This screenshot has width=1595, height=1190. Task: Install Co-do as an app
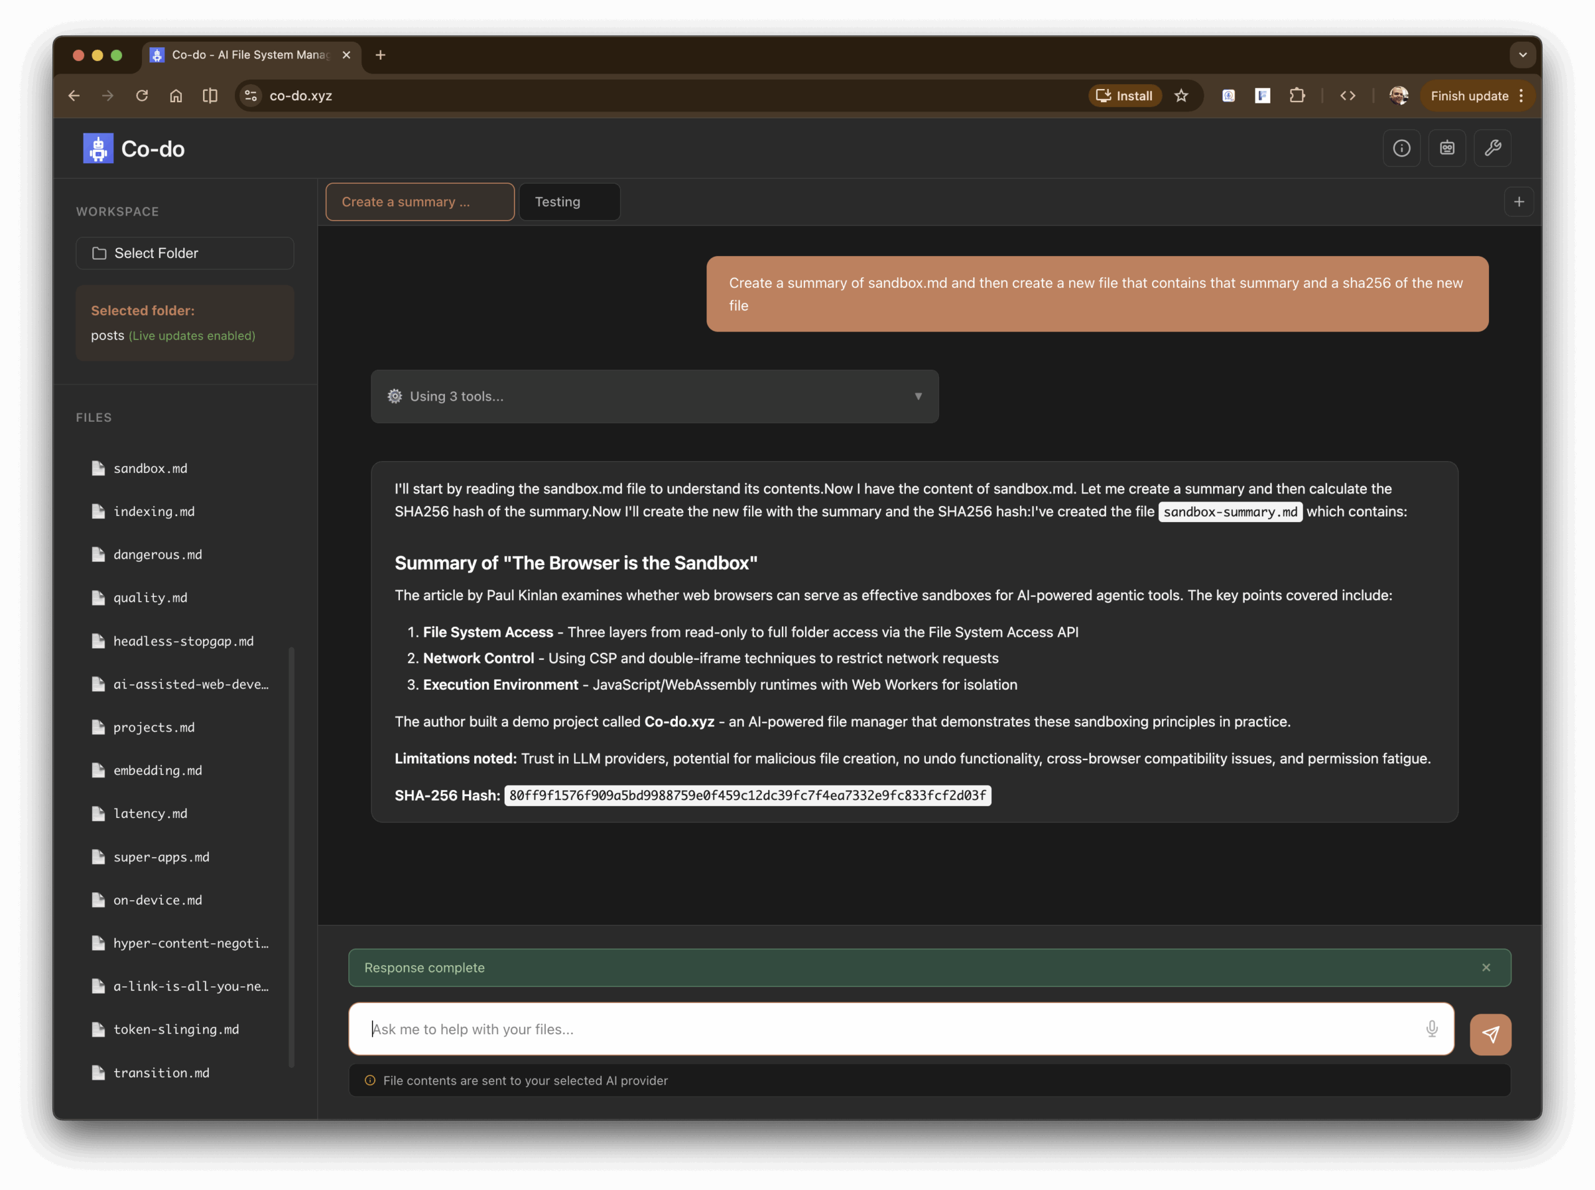pyautogui.click(x=1125, y=95)
